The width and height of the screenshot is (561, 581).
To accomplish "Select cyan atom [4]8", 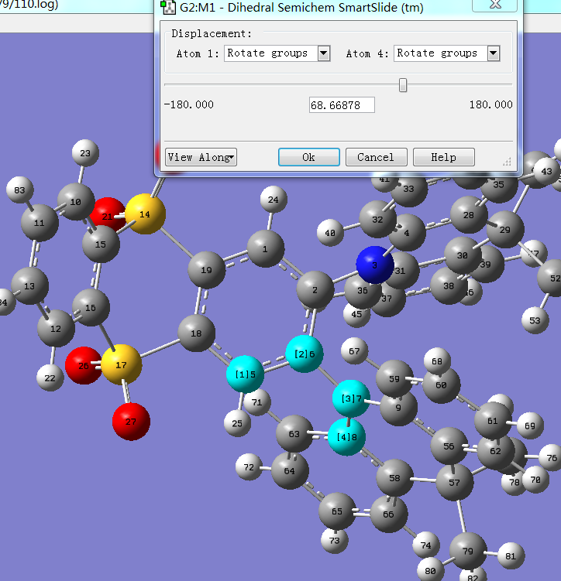I will (x=346, y=437).
